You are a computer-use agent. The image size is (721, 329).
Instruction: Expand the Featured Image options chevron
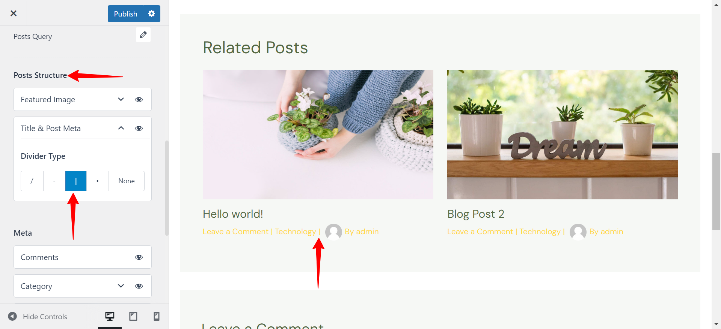click(121, 99)
